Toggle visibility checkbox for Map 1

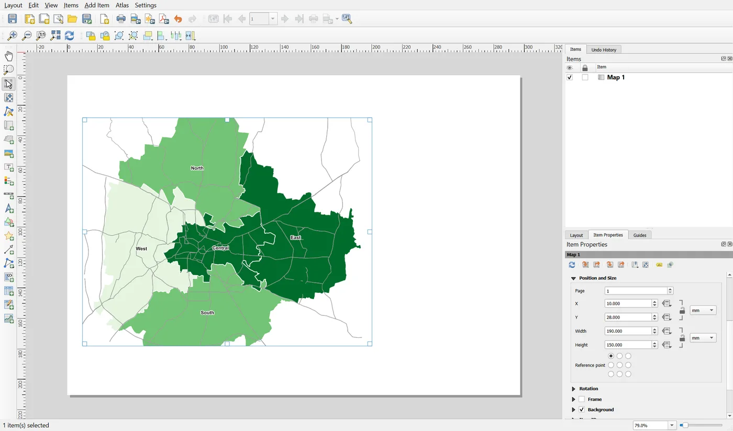(x=570, y=77)
